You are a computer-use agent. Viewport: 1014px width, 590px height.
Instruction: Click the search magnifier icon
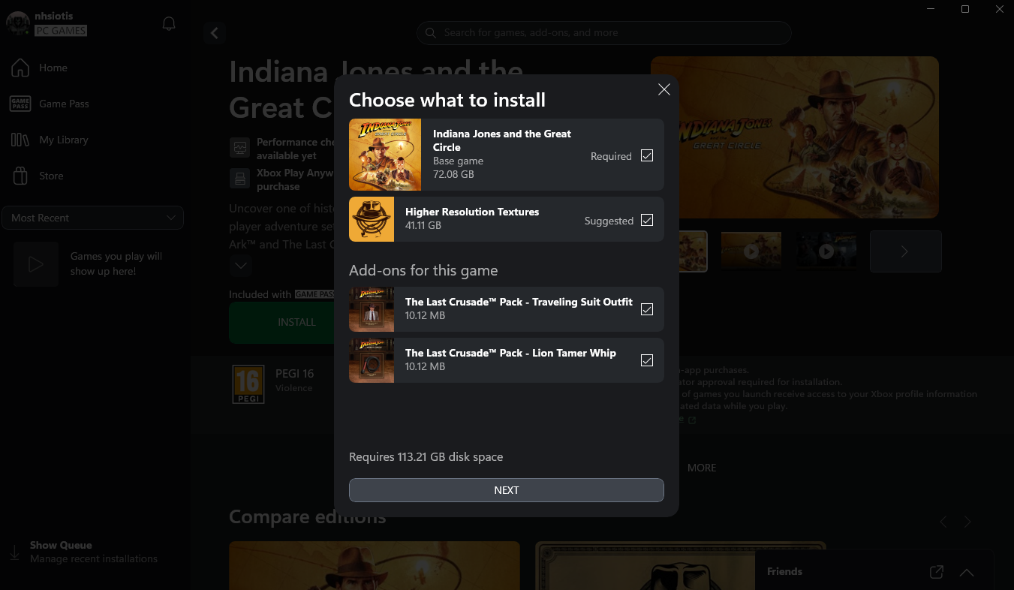pyautogui.click(x=431, y=33)
